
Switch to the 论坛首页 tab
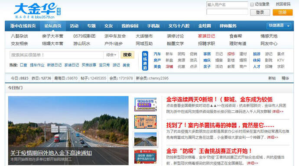coord(53,26)
